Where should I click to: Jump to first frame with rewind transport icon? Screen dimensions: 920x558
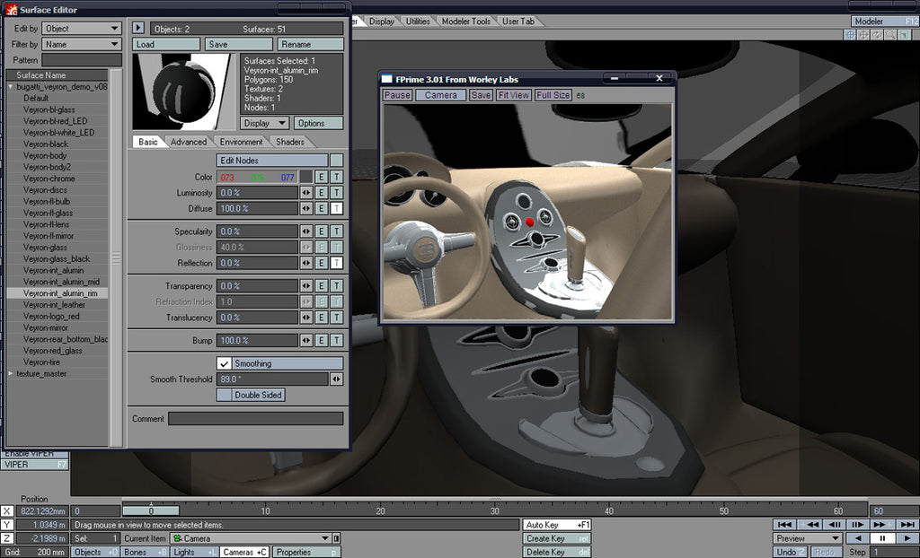tap(785, 525)
